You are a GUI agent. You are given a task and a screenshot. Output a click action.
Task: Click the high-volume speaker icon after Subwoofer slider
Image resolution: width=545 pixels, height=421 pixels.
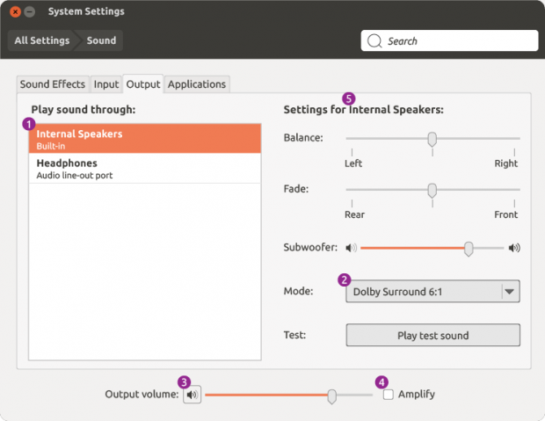[514, 248]
